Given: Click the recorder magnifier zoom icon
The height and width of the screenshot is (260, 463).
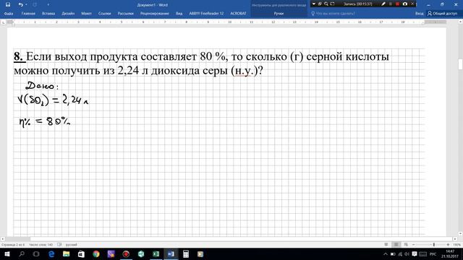Looking at the screenshot, I should pyautogui.click(x=326, y=4).
